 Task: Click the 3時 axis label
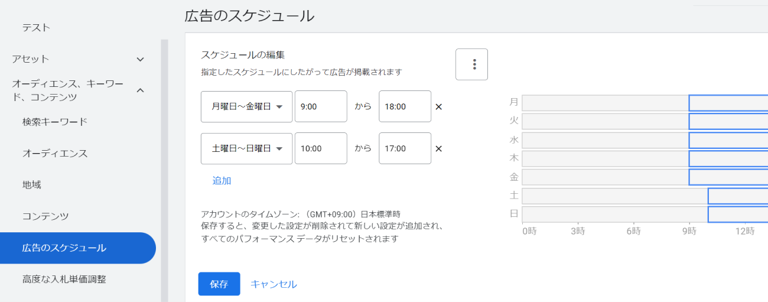pos(578,231)
